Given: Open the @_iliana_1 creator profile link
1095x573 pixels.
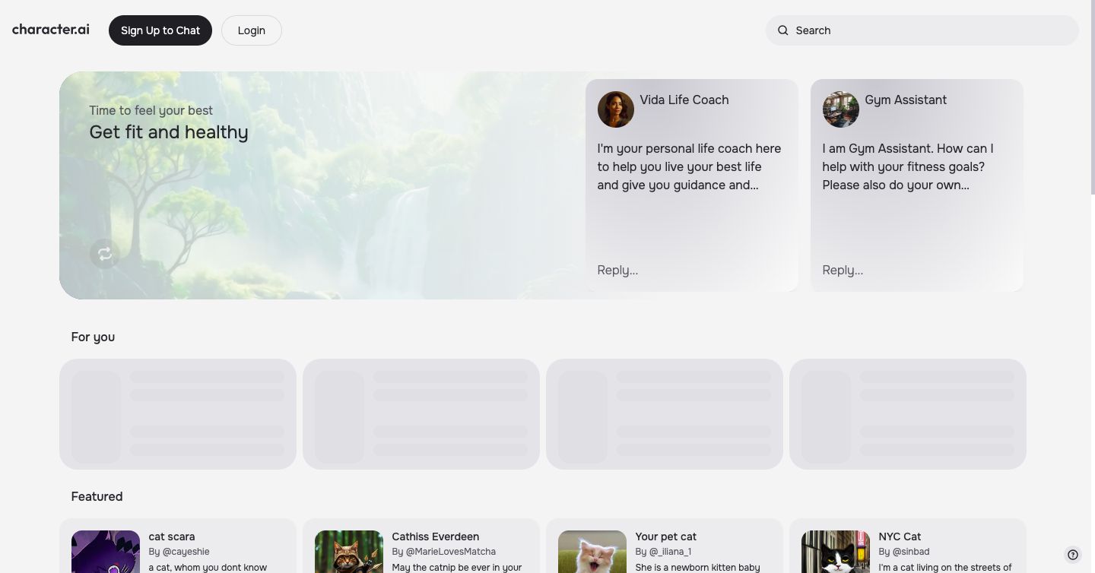Looking at the screenshot, I should [670, 551].
